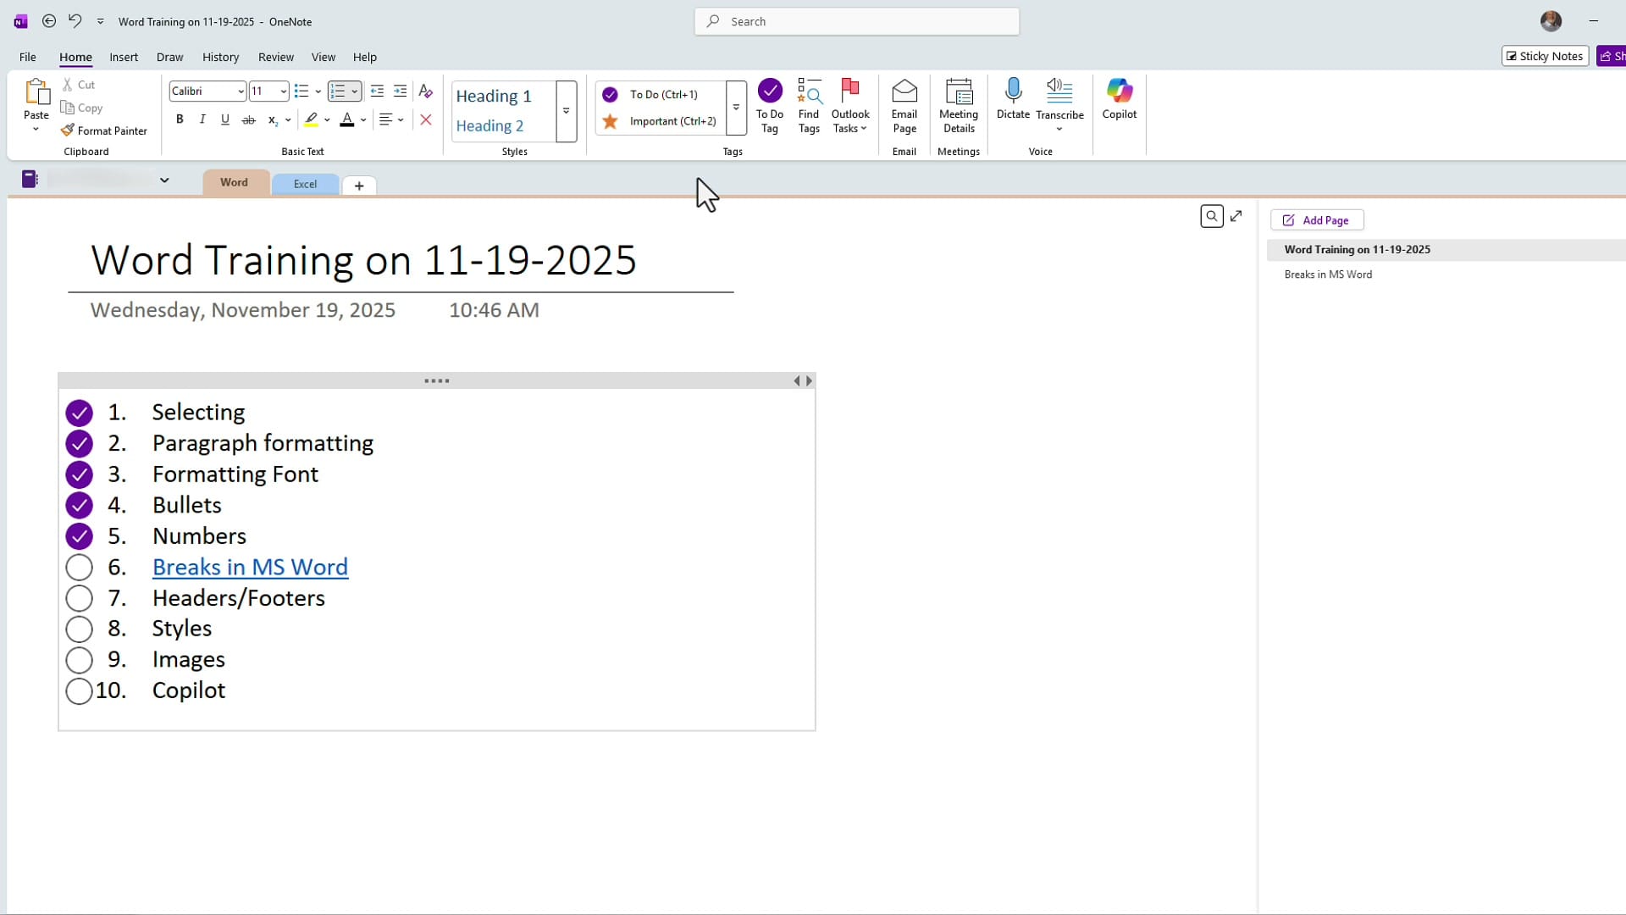The height and width of the screenshot is (915, 1626).
Task: Toggle bold formatting
Action: [x=180, y=119]
